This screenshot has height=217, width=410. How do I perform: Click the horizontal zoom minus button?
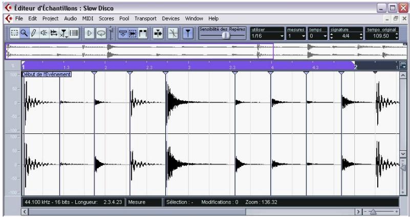coord(365,211)
